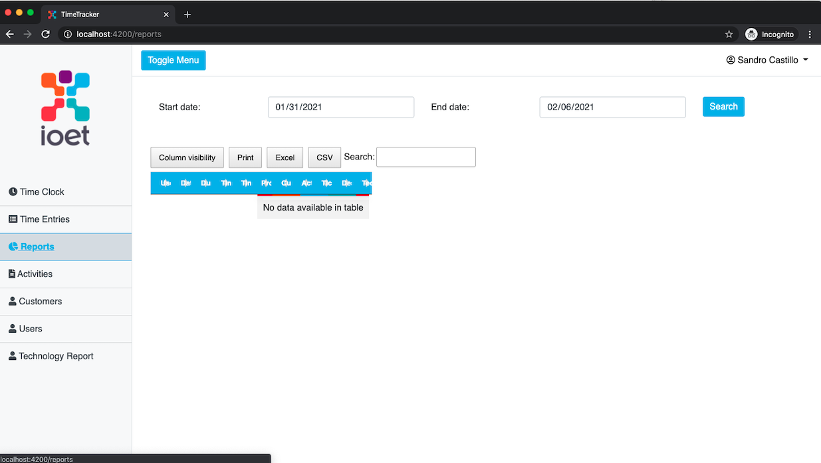Open the Technology Report page
This screenshot has width=821, height=463.
pyautogui.click(x=66, y=356)
